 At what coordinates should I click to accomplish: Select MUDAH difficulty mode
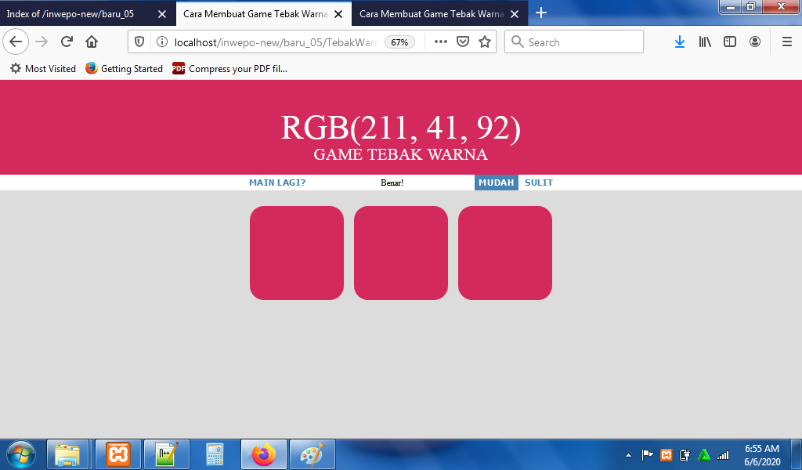tap(496, 183)
